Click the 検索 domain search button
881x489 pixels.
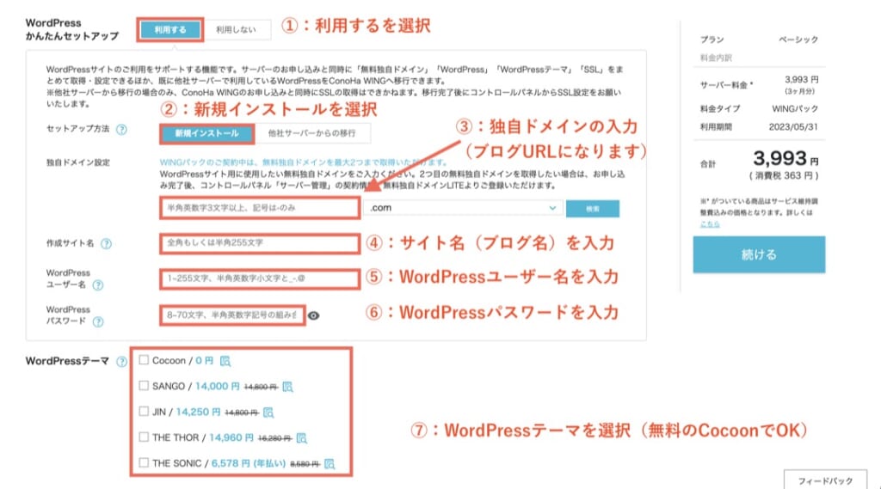click(x=593, y=209)
